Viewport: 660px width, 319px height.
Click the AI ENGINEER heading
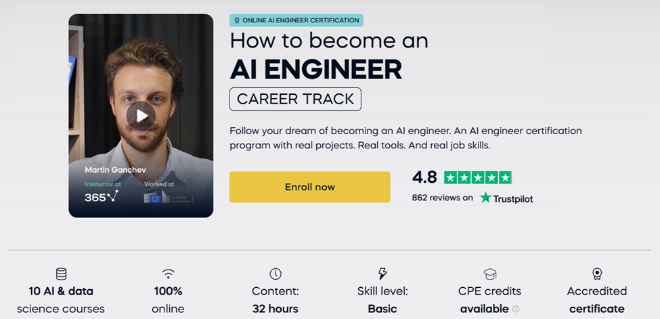(x=315, y=68)
